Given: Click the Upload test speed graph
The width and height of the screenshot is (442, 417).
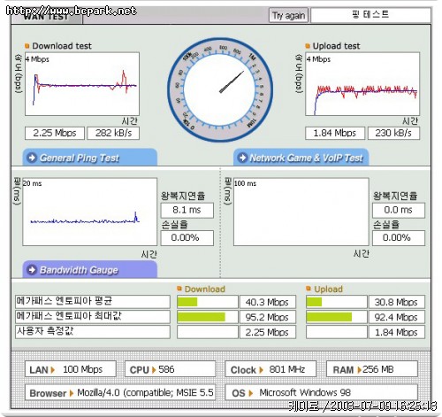Looking at the screenshot, I should [362, 84].
